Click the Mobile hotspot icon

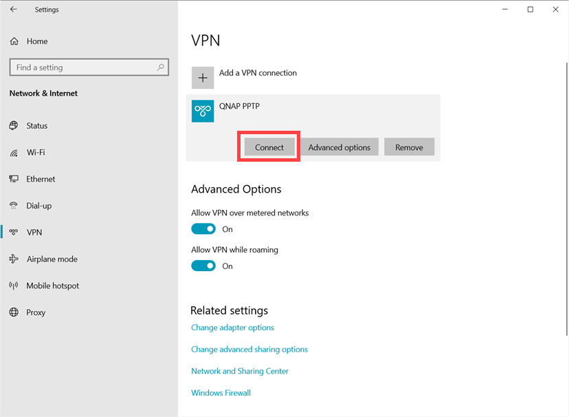click(14, 286)
